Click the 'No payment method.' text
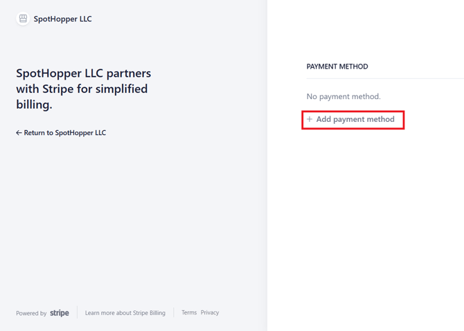The width and height of the screenshot is (464, 331). click(343, 96)
